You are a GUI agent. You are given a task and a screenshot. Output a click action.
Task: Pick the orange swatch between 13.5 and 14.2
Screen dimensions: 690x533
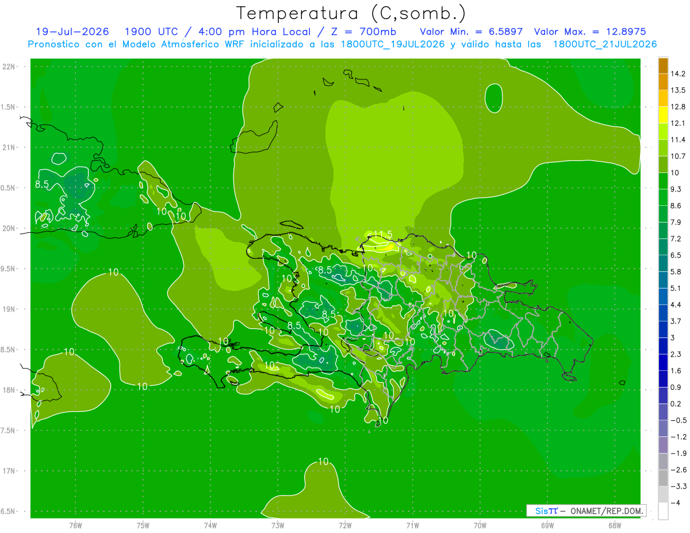tap(663, 82)
